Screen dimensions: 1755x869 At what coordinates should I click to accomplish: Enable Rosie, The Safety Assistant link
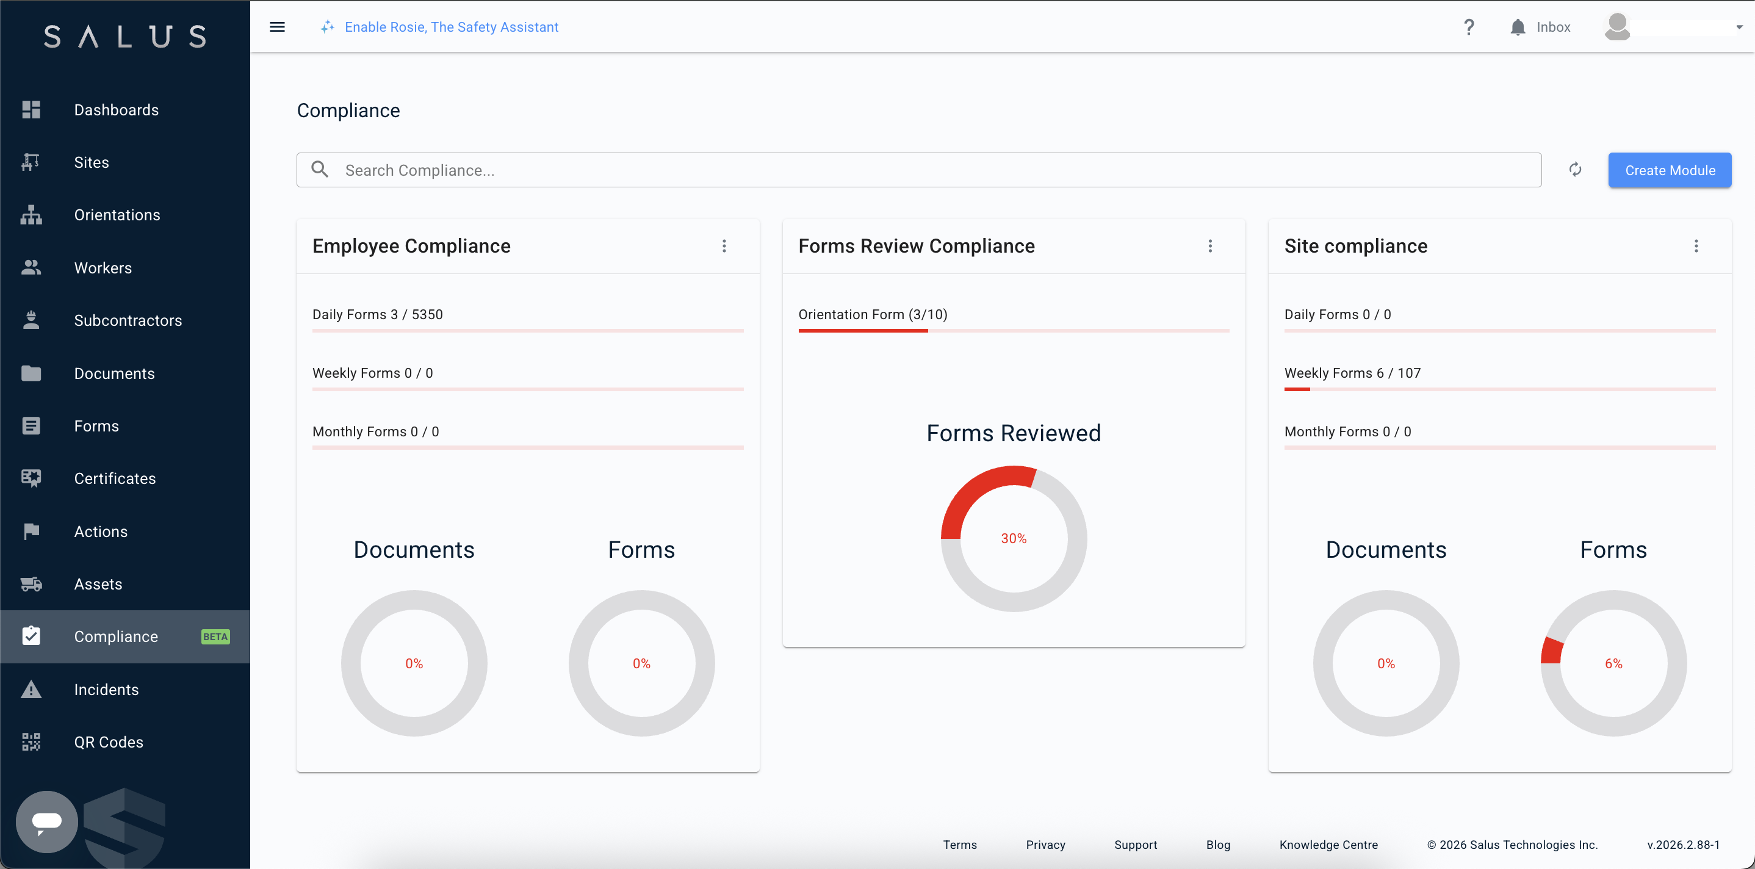point(451,27)
